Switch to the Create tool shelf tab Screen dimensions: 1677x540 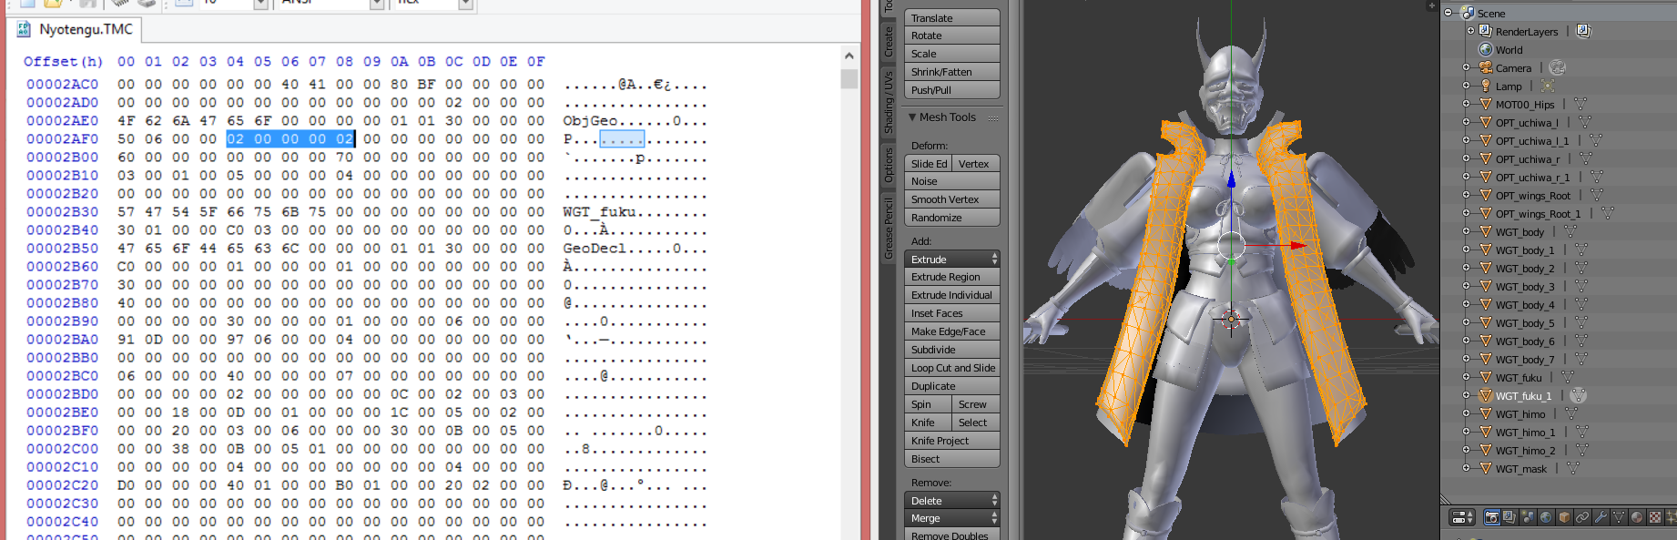click(889, 42)
